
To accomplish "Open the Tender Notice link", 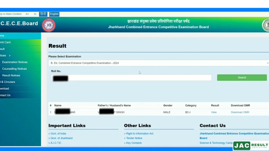I will click(134, 138).
